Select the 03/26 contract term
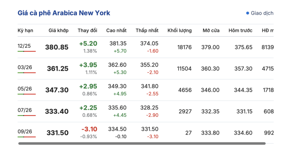Screen dimensions: 284x152 (24, 67)
